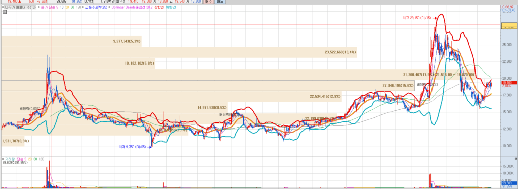Select the 5-day moving average legend in price chart
The height and width of the screenshot is (189, 518).
57,7
